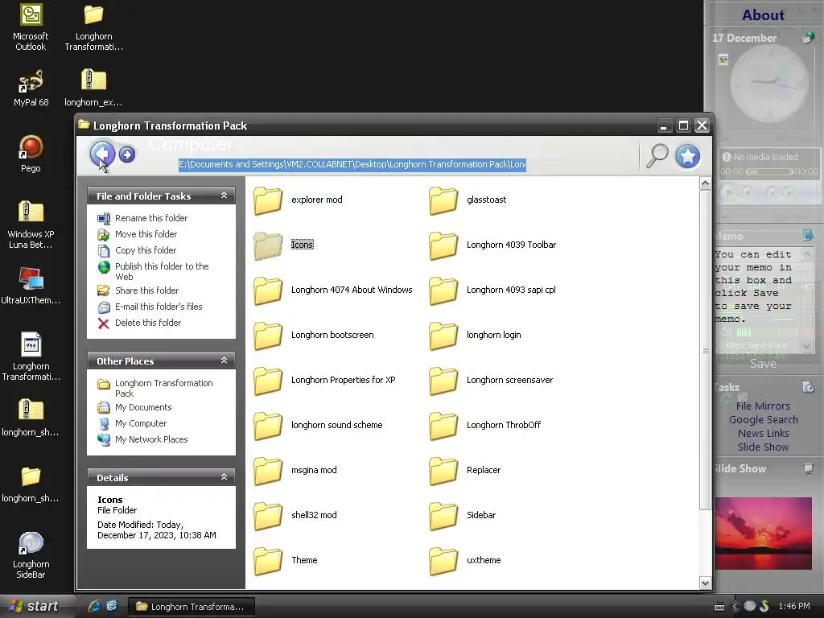Image resolution: width=824 pixels, height=618 pixels.
Task: Select the Replacer folder
Action: (x=465, y=470)
